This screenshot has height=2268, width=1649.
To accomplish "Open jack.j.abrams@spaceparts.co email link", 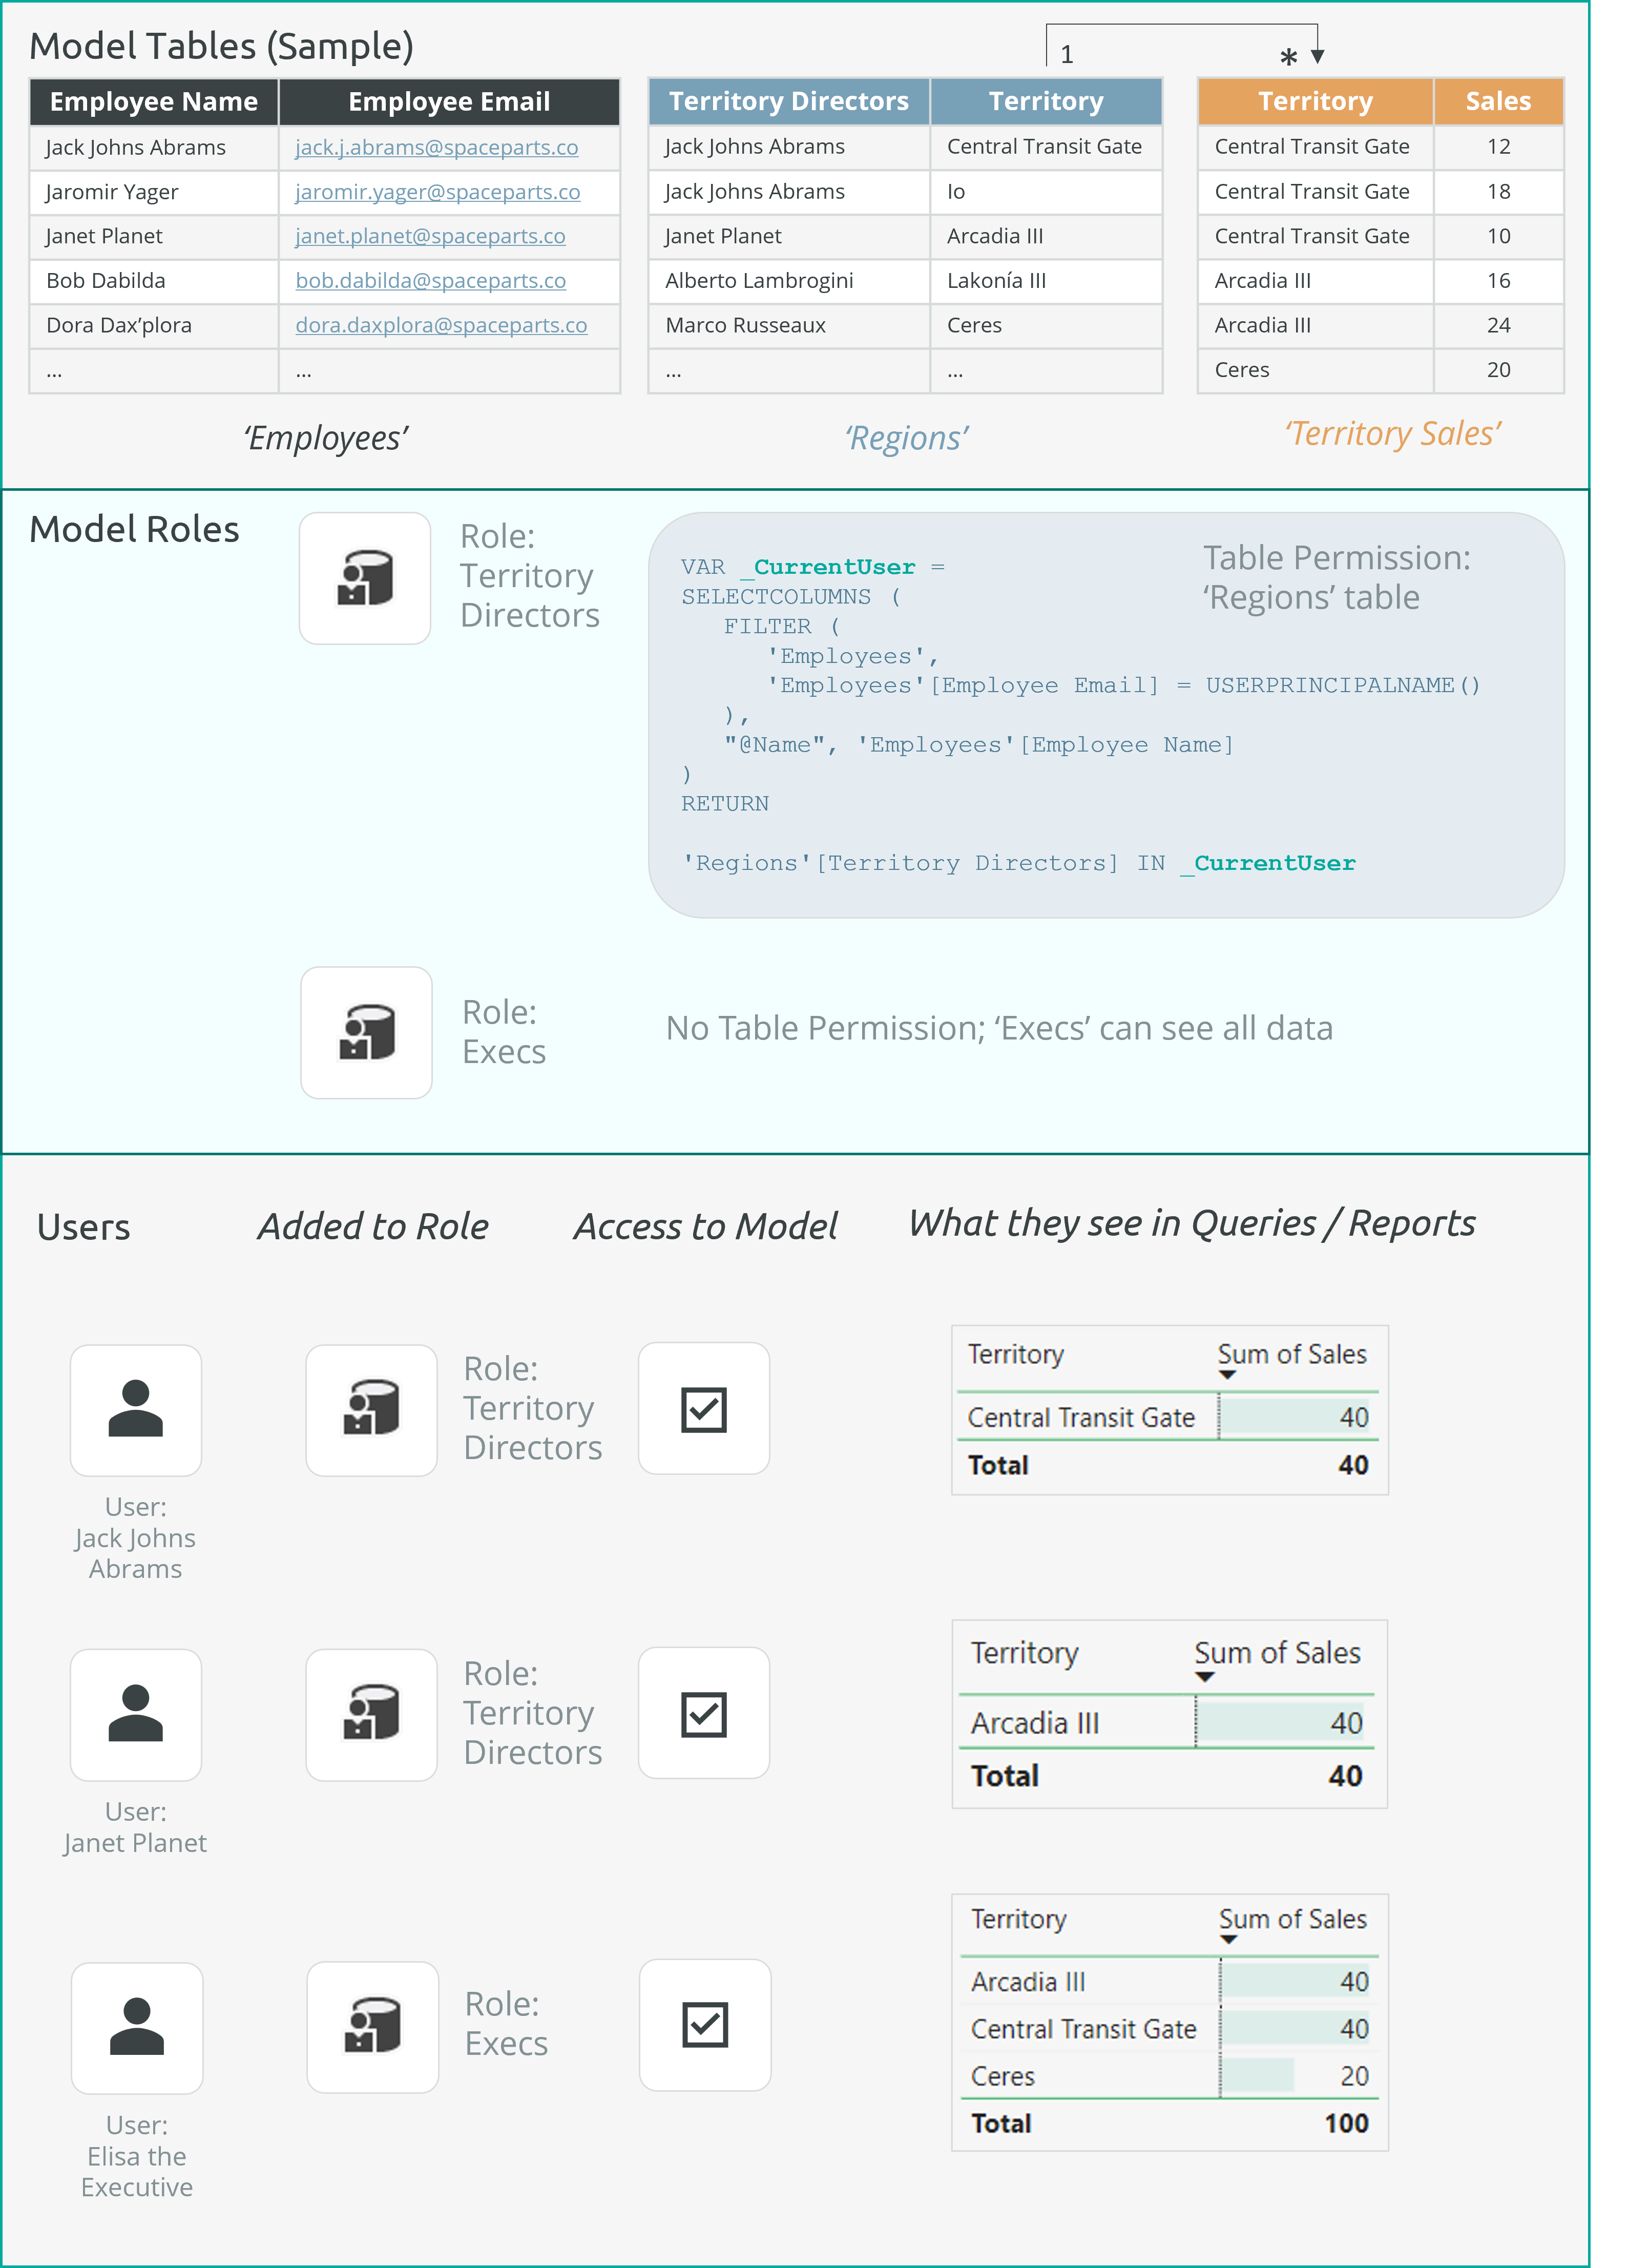I will (437, 147).
